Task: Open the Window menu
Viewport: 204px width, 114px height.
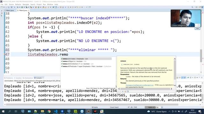Action: (50, 4)
